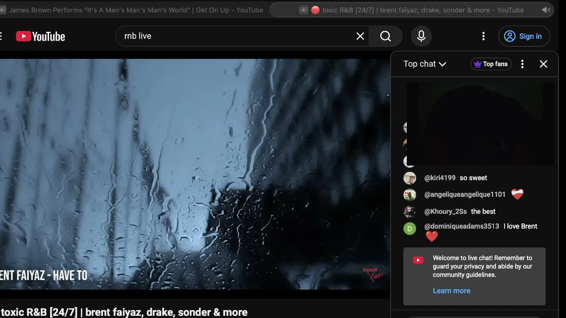Open the @kiri4199 profile avatar
This screenshot has height=318, width=566.
tap(410, 178)
